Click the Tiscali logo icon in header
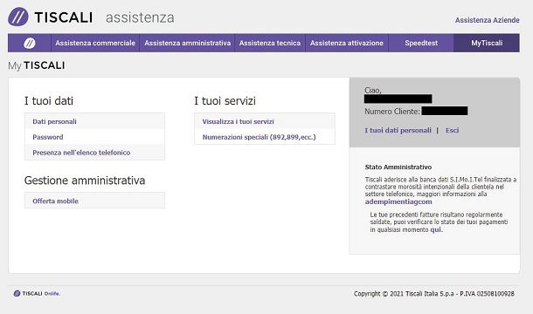 pyautogui.click(x=18, y=17)
